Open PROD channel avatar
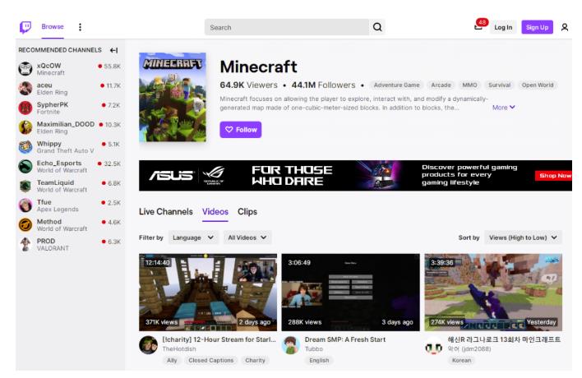Image resolution: width=582 pixels, height=378 pixels. [x=25, y=244]
